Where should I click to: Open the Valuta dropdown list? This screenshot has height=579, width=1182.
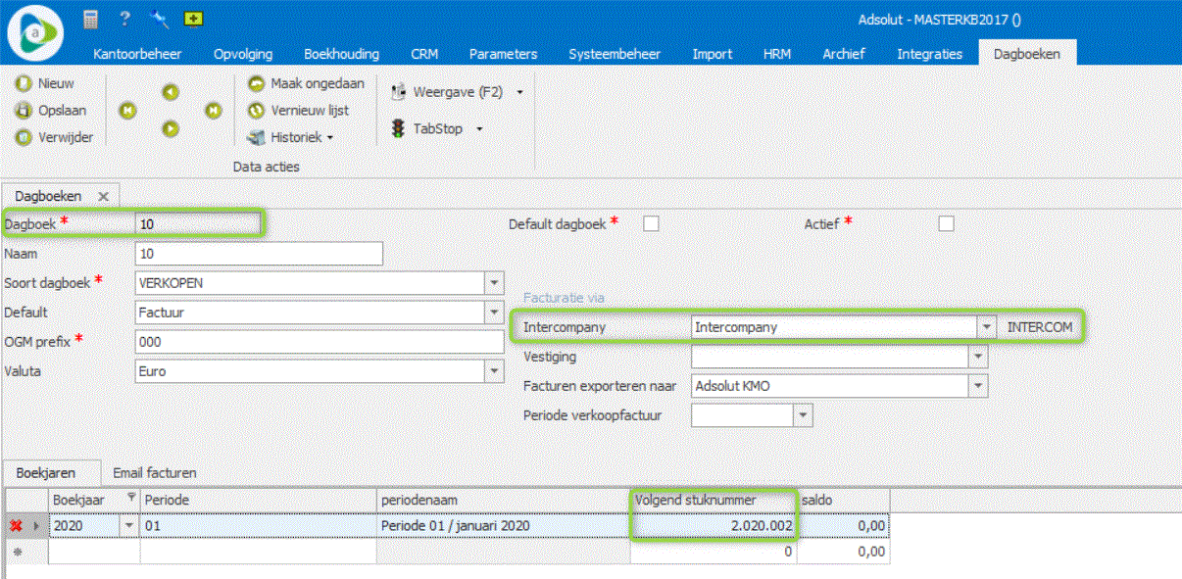[x=493, y=372]
